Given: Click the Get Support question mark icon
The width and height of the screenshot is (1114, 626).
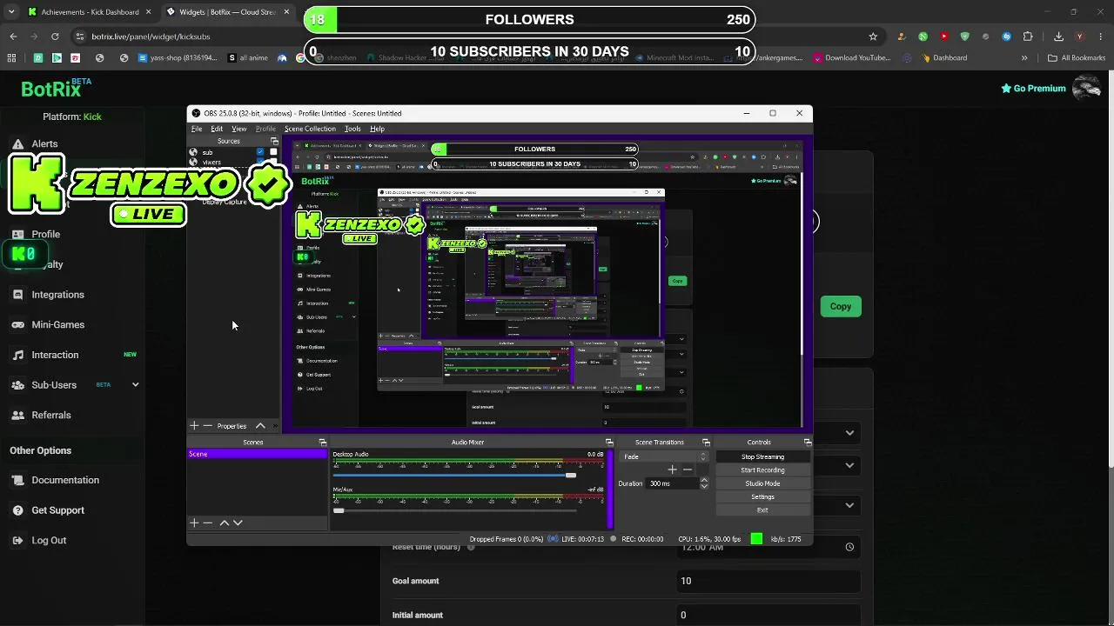Looking at the screenshot, I should pos(17,510).
